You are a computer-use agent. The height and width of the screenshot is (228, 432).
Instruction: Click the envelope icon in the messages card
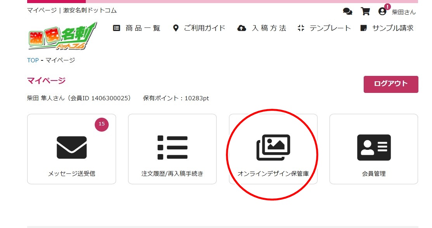[71, 147]
